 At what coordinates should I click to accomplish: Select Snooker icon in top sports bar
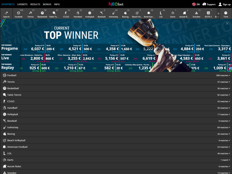196,13
